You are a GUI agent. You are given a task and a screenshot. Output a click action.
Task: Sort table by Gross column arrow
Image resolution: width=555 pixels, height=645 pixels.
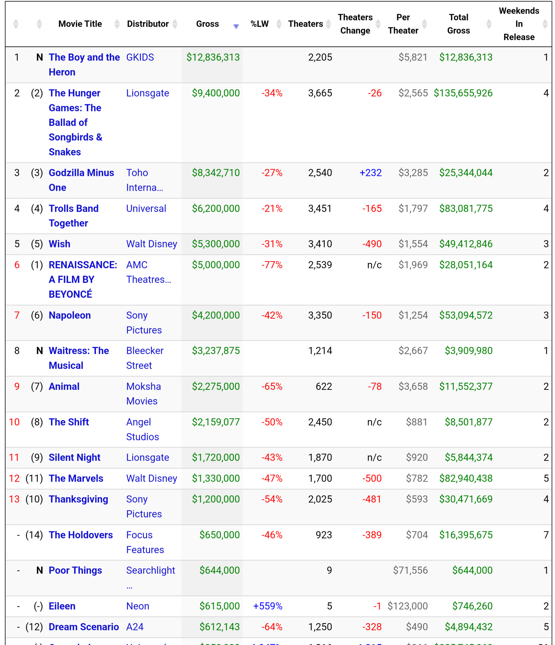click(x=236, y=26)
